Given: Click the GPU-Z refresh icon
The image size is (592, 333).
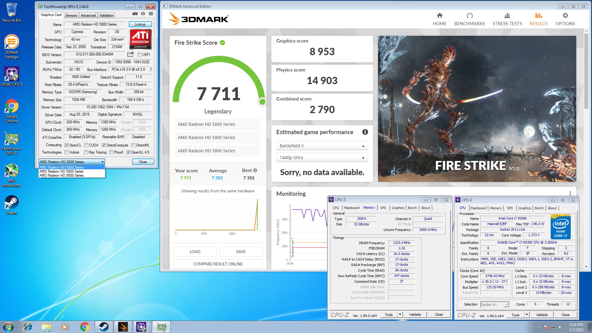Looking at the screenshot, I should [143, 14].
